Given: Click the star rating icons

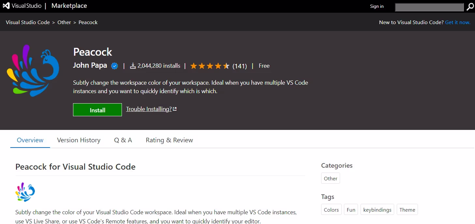Looking at the screenshot, I should click(210, 66).
